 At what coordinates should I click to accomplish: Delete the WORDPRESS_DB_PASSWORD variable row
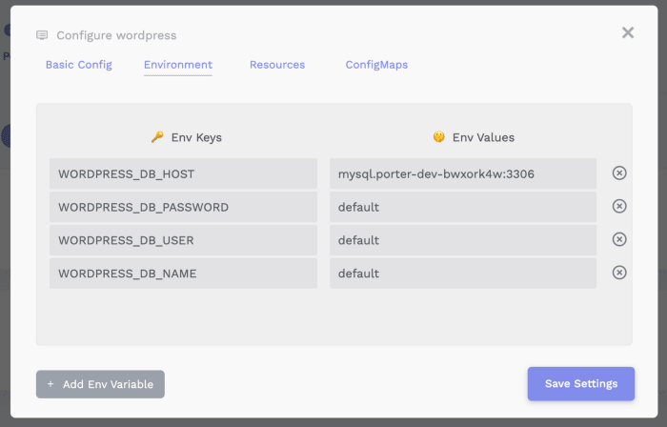pyautogui.click(x=619, y=206)
